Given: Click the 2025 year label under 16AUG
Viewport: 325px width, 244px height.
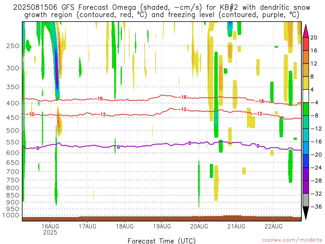Looking at the screenshot, I should click(50, 232).
